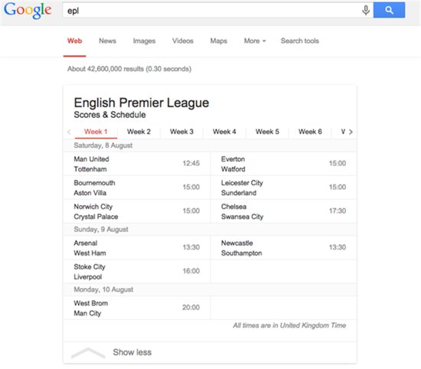Click the Show less link
The image size is (421, 369).
pos(132,352)
